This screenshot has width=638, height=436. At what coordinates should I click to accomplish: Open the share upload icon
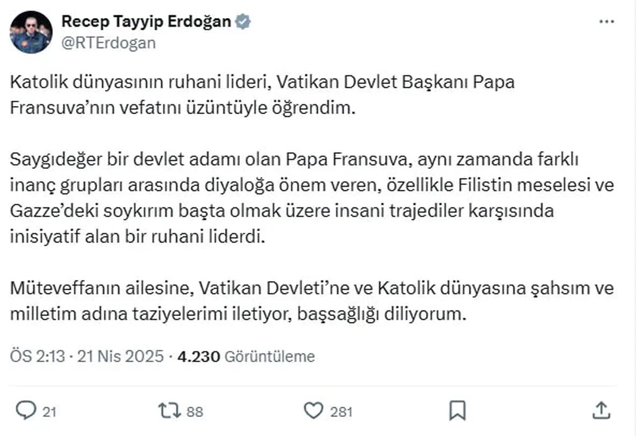coord(602,411)
